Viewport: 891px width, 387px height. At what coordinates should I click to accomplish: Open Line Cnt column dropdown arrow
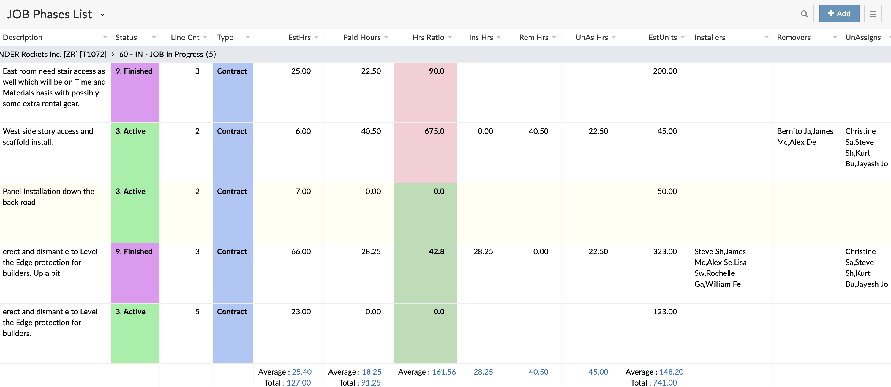tap(205, 37)
